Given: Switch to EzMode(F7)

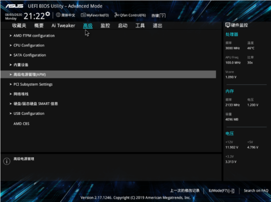Looking at the screenshot, I should pyautogui.click(x=221, y=190).
